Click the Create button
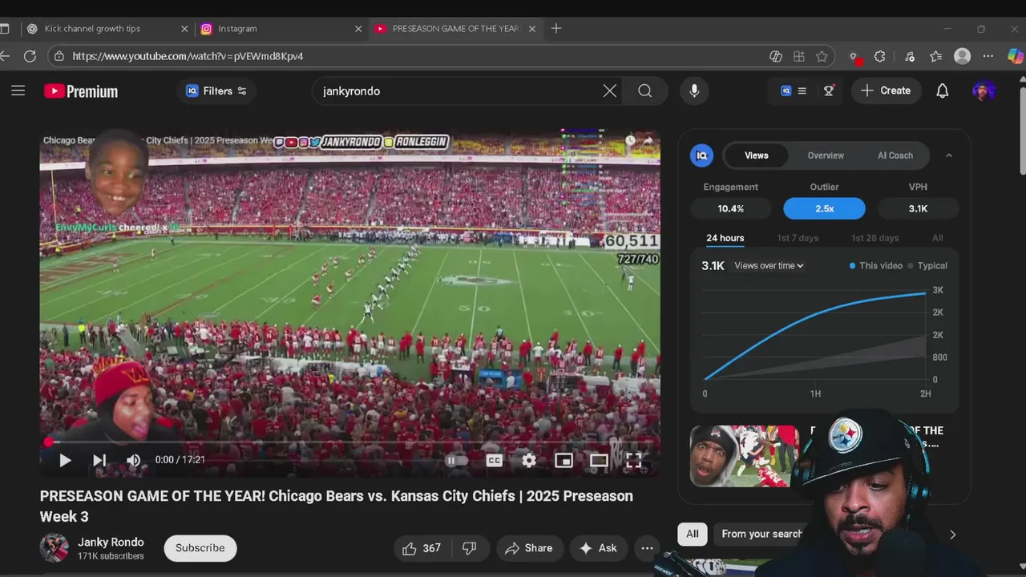1026x577 pixels. click(886, 91)
